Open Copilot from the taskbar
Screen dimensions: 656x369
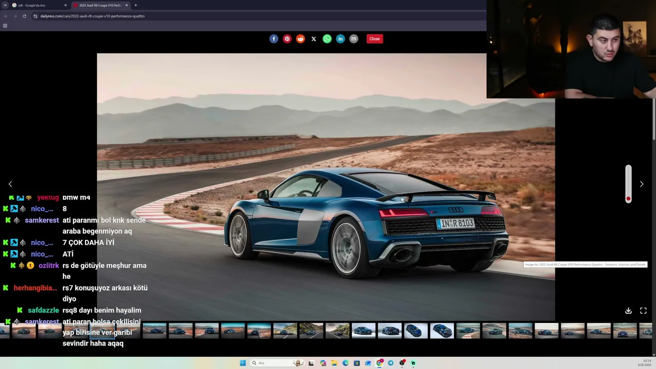pos(323,363)
